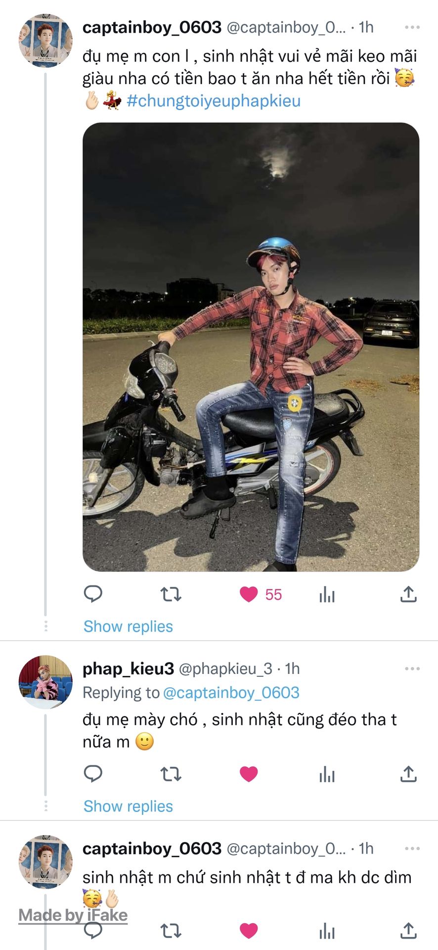Show replies under phap_kieu3's tweet
The image size is (438, 950).
tap(128, 807)
